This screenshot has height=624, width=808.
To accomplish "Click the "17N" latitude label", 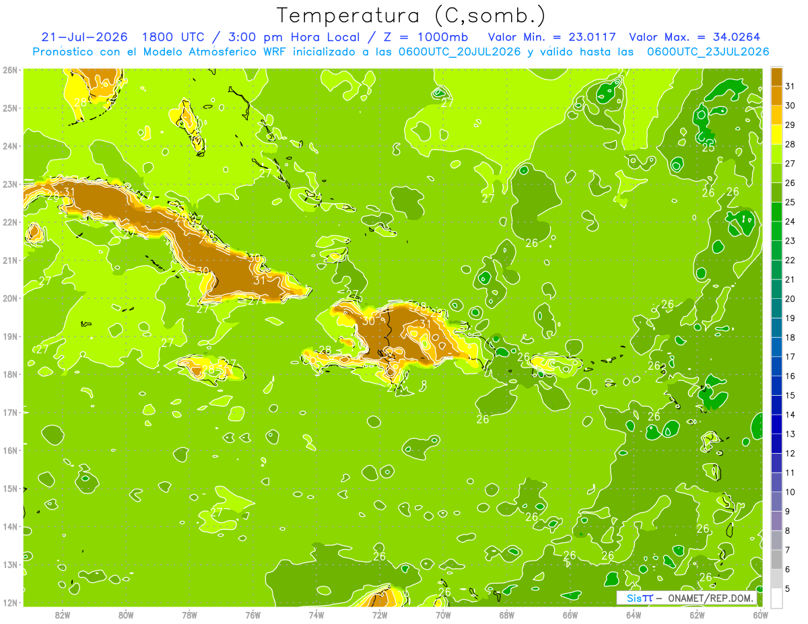I will 10,412.
